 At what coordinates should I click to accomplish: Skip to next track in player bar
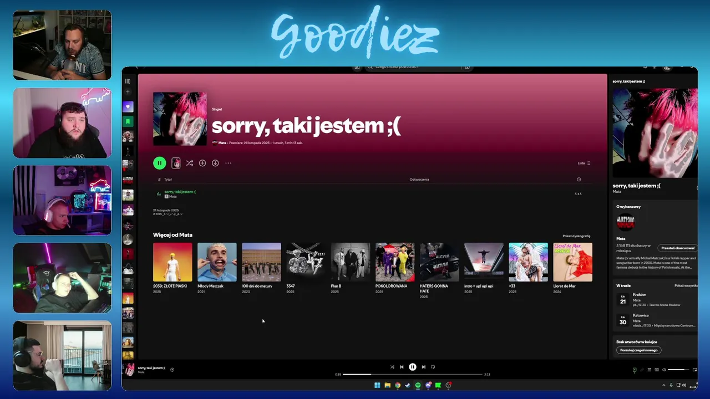click(424, 367)
